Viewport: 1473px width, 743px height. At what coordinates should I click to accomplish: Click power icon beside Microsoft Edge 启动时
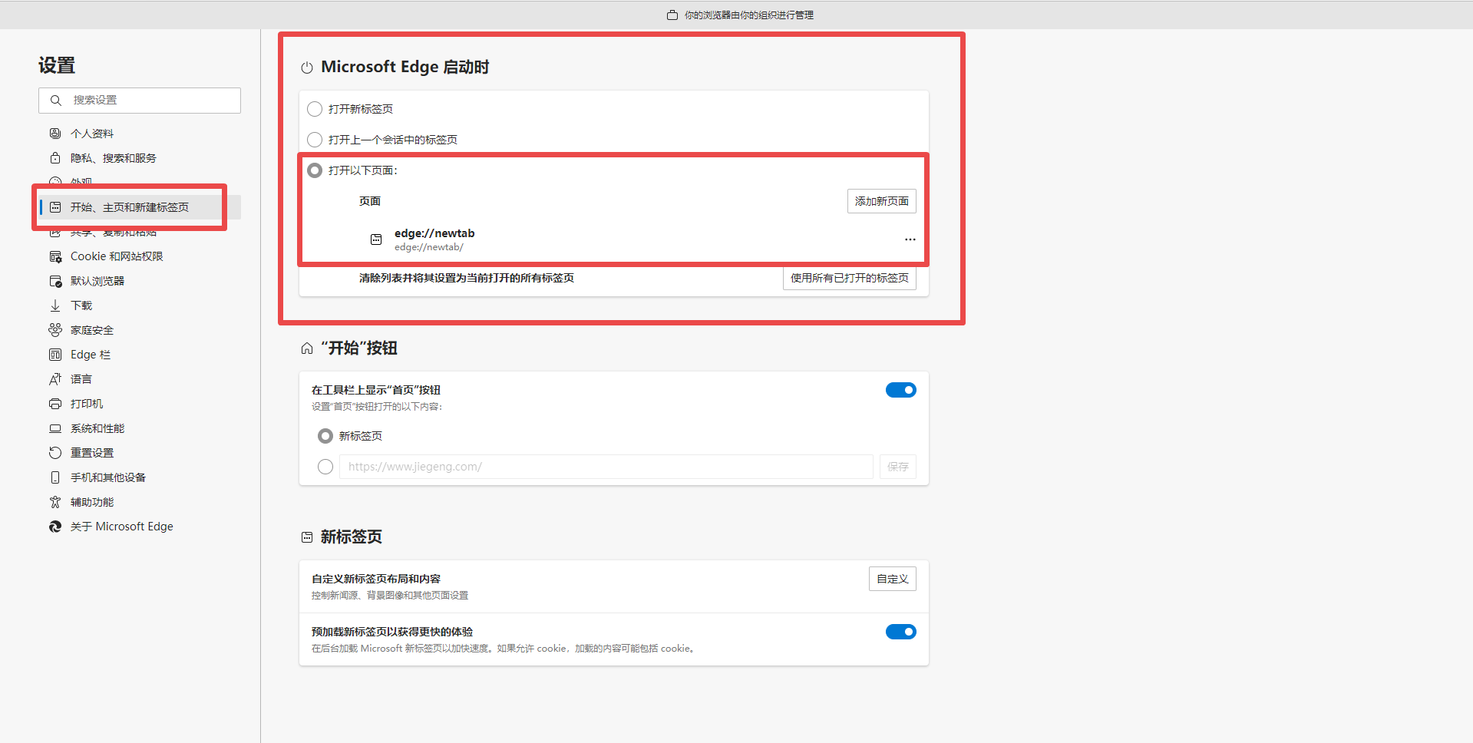pos(307,68)
